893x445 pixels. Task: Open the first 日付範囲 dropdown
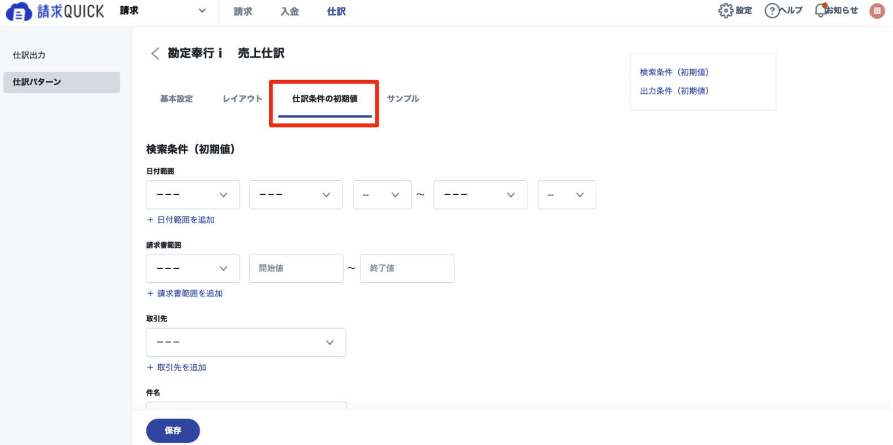coord(193,195)
